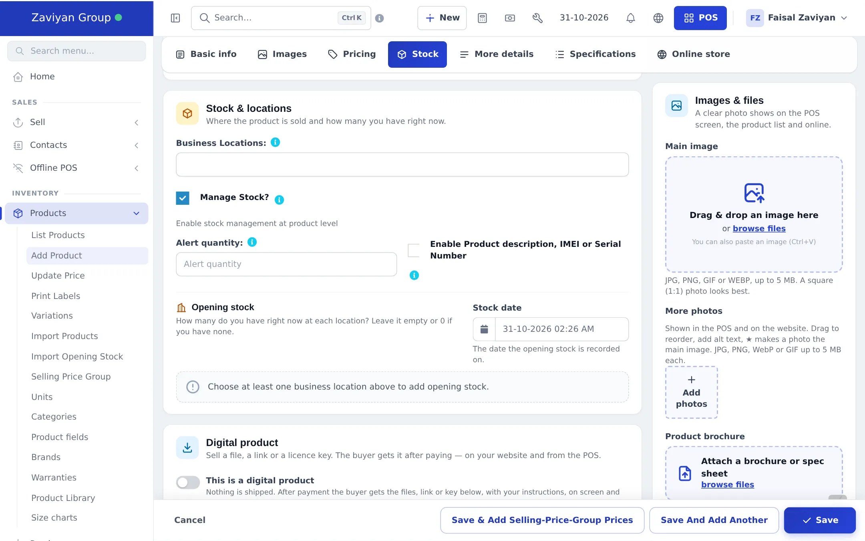Open the Stock date calendar icon
The height and width of the screenshot is (541, 865).
coord(484,329)
